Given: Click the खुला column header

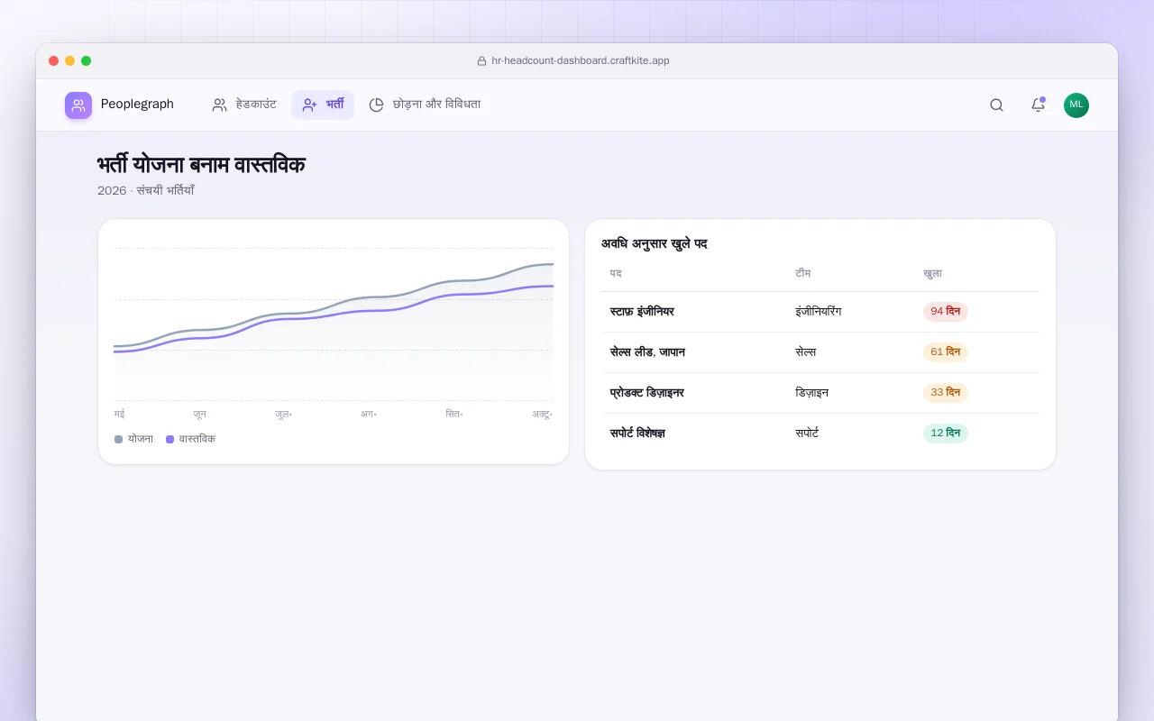Looking at the screenshot, I should (932, 273).
